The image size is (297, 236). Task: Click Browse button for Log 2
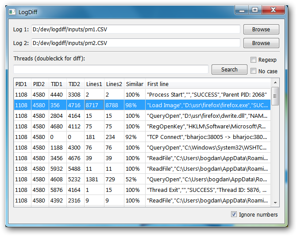(x=261, y=43)
